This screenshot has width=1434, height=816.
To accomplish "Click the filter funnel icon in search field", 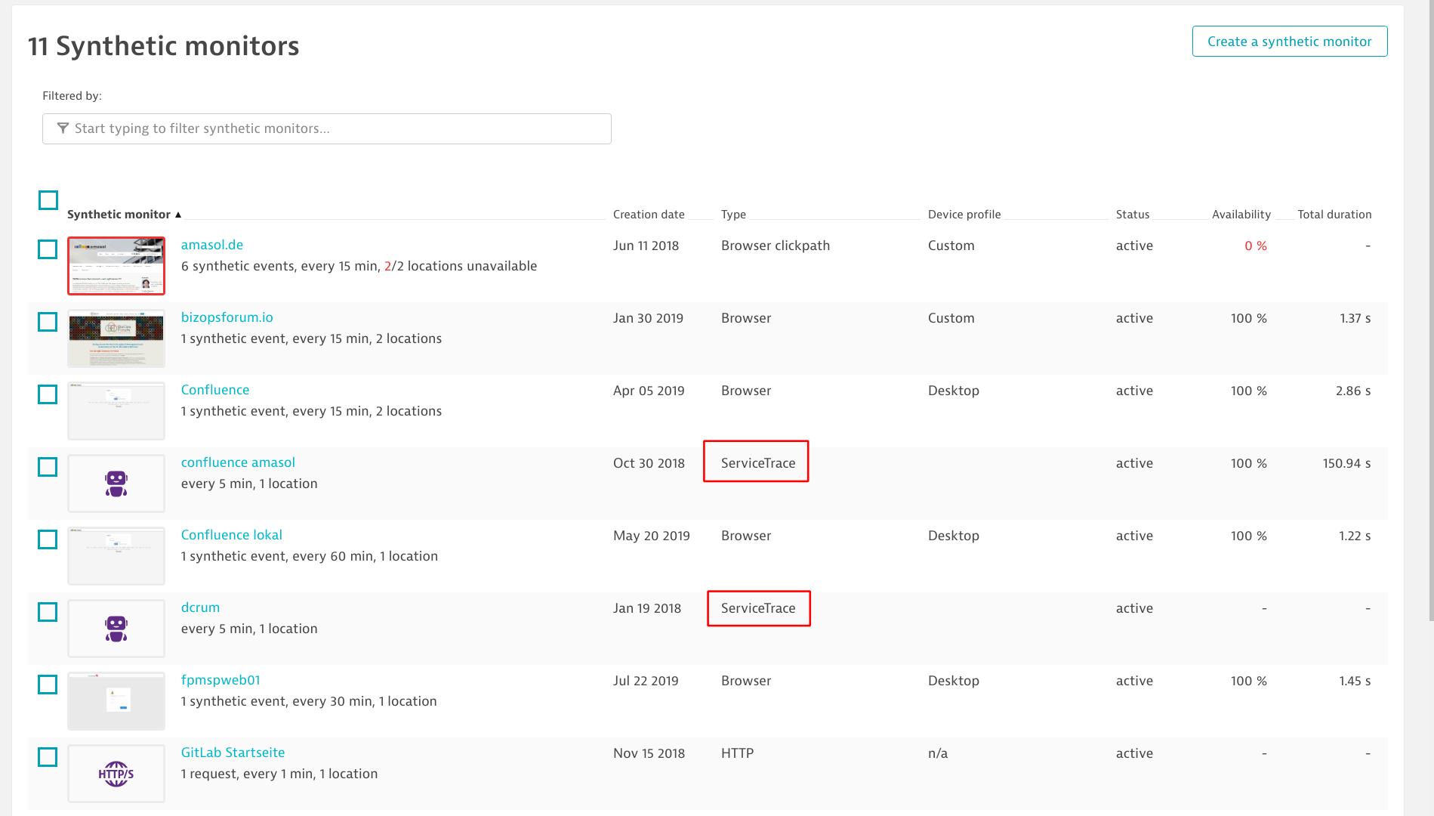I will [x=63, y=128].
